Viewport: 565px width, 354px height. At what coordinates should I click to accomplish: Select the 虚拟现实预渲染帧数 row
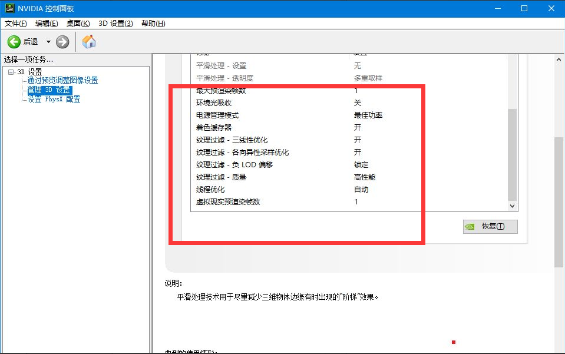point(349,202)
